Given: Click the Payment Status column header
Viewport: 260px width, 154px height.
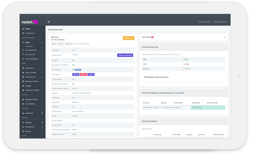Looking at the screenshot, I should (219, 135).
